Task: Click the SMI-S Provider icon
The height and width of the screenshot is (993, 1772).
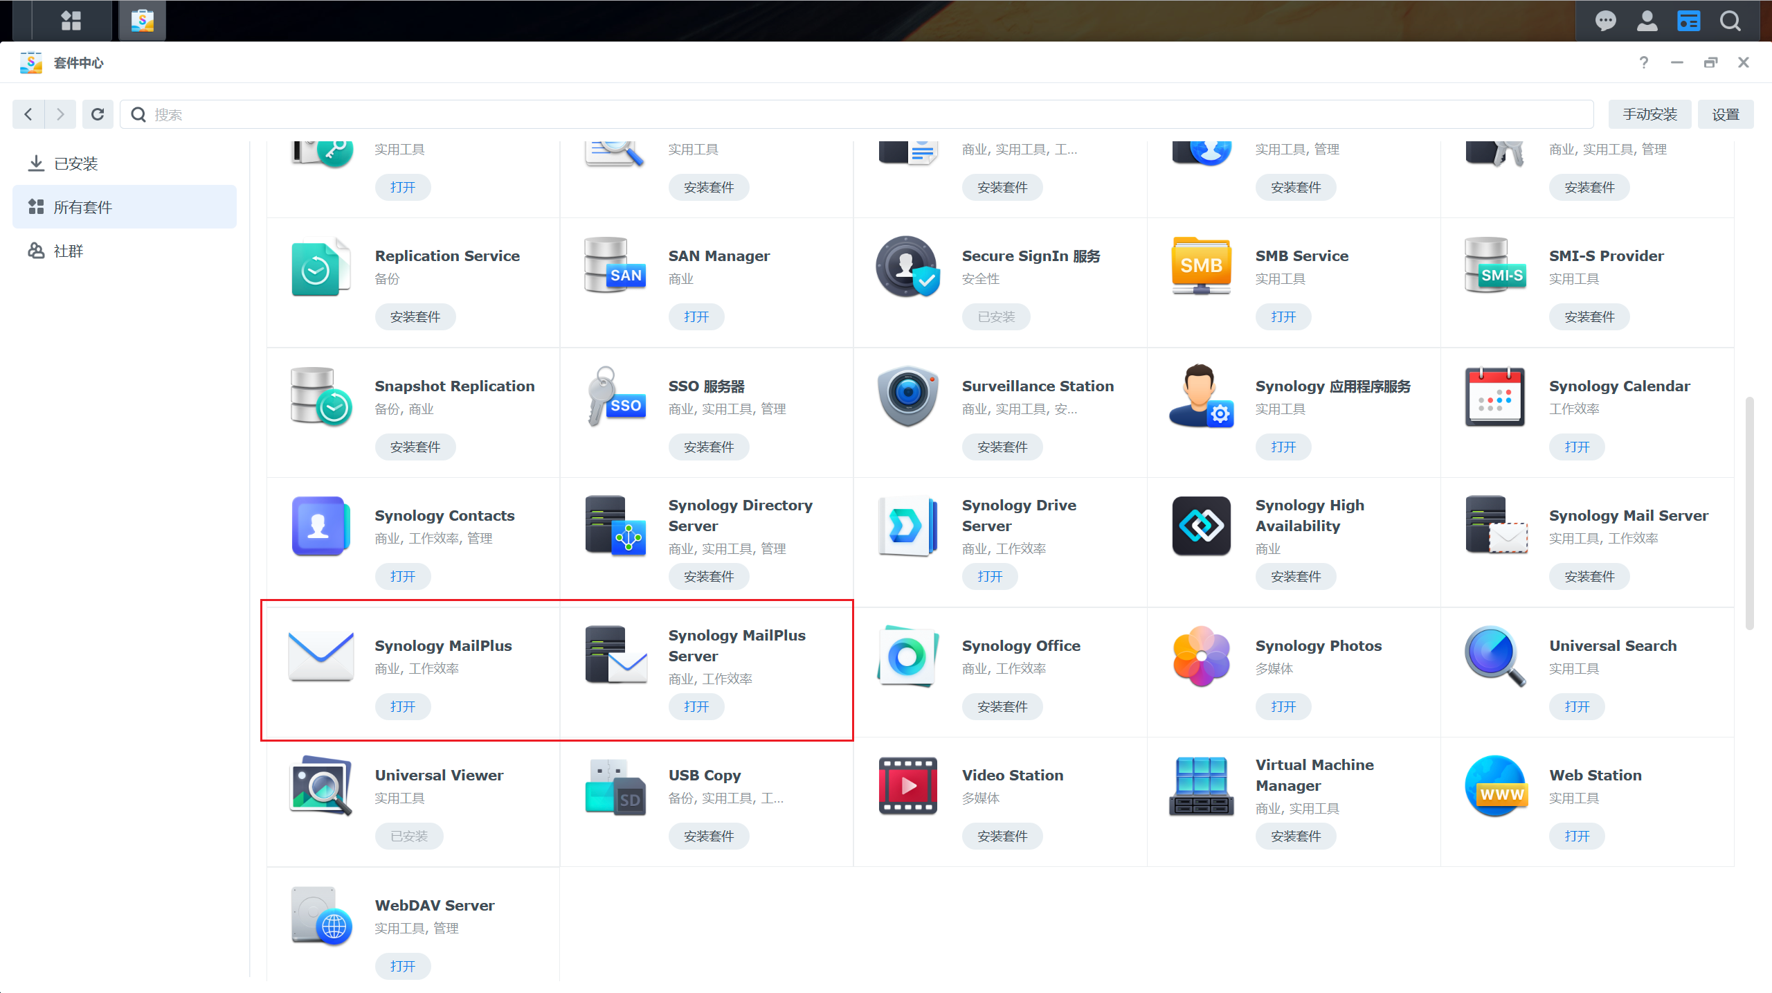Action: (x=1495, y=267)
